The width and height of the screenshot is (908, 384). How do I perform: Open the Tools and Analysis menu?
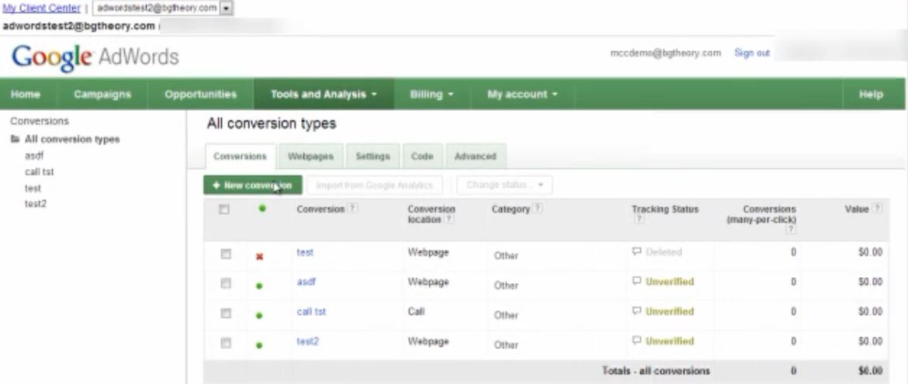(x=324, y=95)
